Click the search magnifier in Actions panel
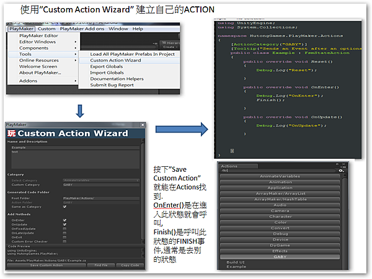372x279 pixels. [x=223, y=170]
